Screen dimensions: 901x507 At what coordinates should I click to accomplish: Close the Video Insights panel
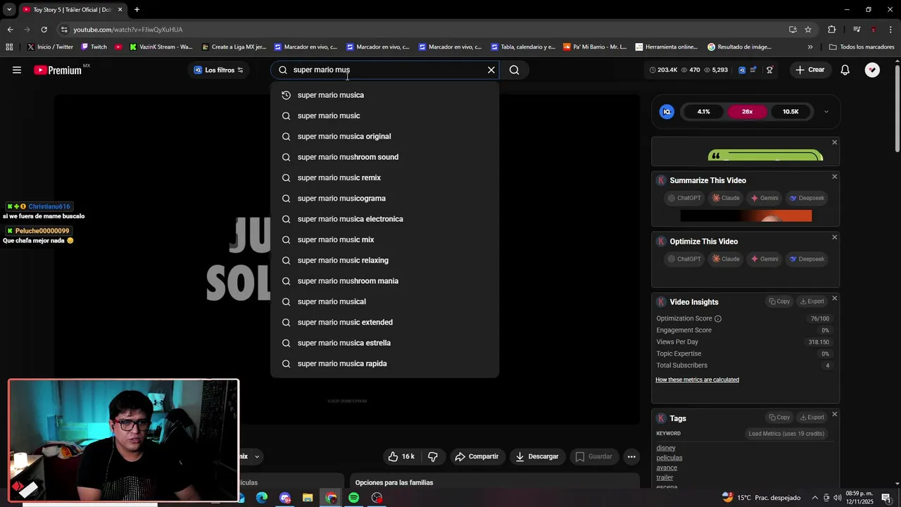pyautogui.click(x=835, y=298)
